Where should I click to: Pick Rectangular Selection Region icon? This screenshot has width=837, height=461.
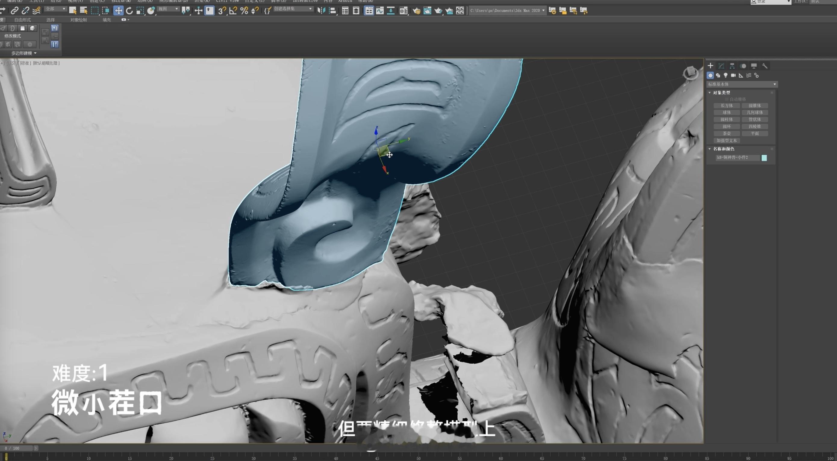point(95,11)
